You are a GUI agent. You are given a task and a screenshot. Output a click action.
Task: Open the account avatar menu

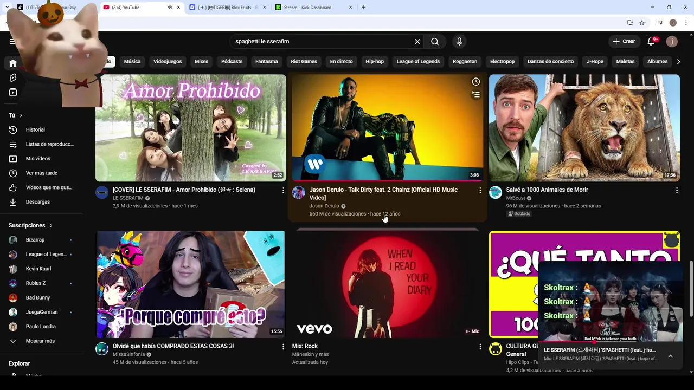pyautogui.click(x=672, y=42)
